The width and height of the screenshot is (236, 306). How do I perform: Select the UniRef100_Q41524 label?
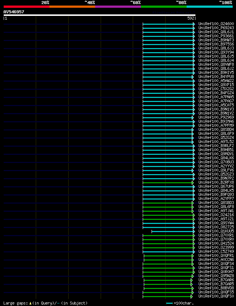216,243
